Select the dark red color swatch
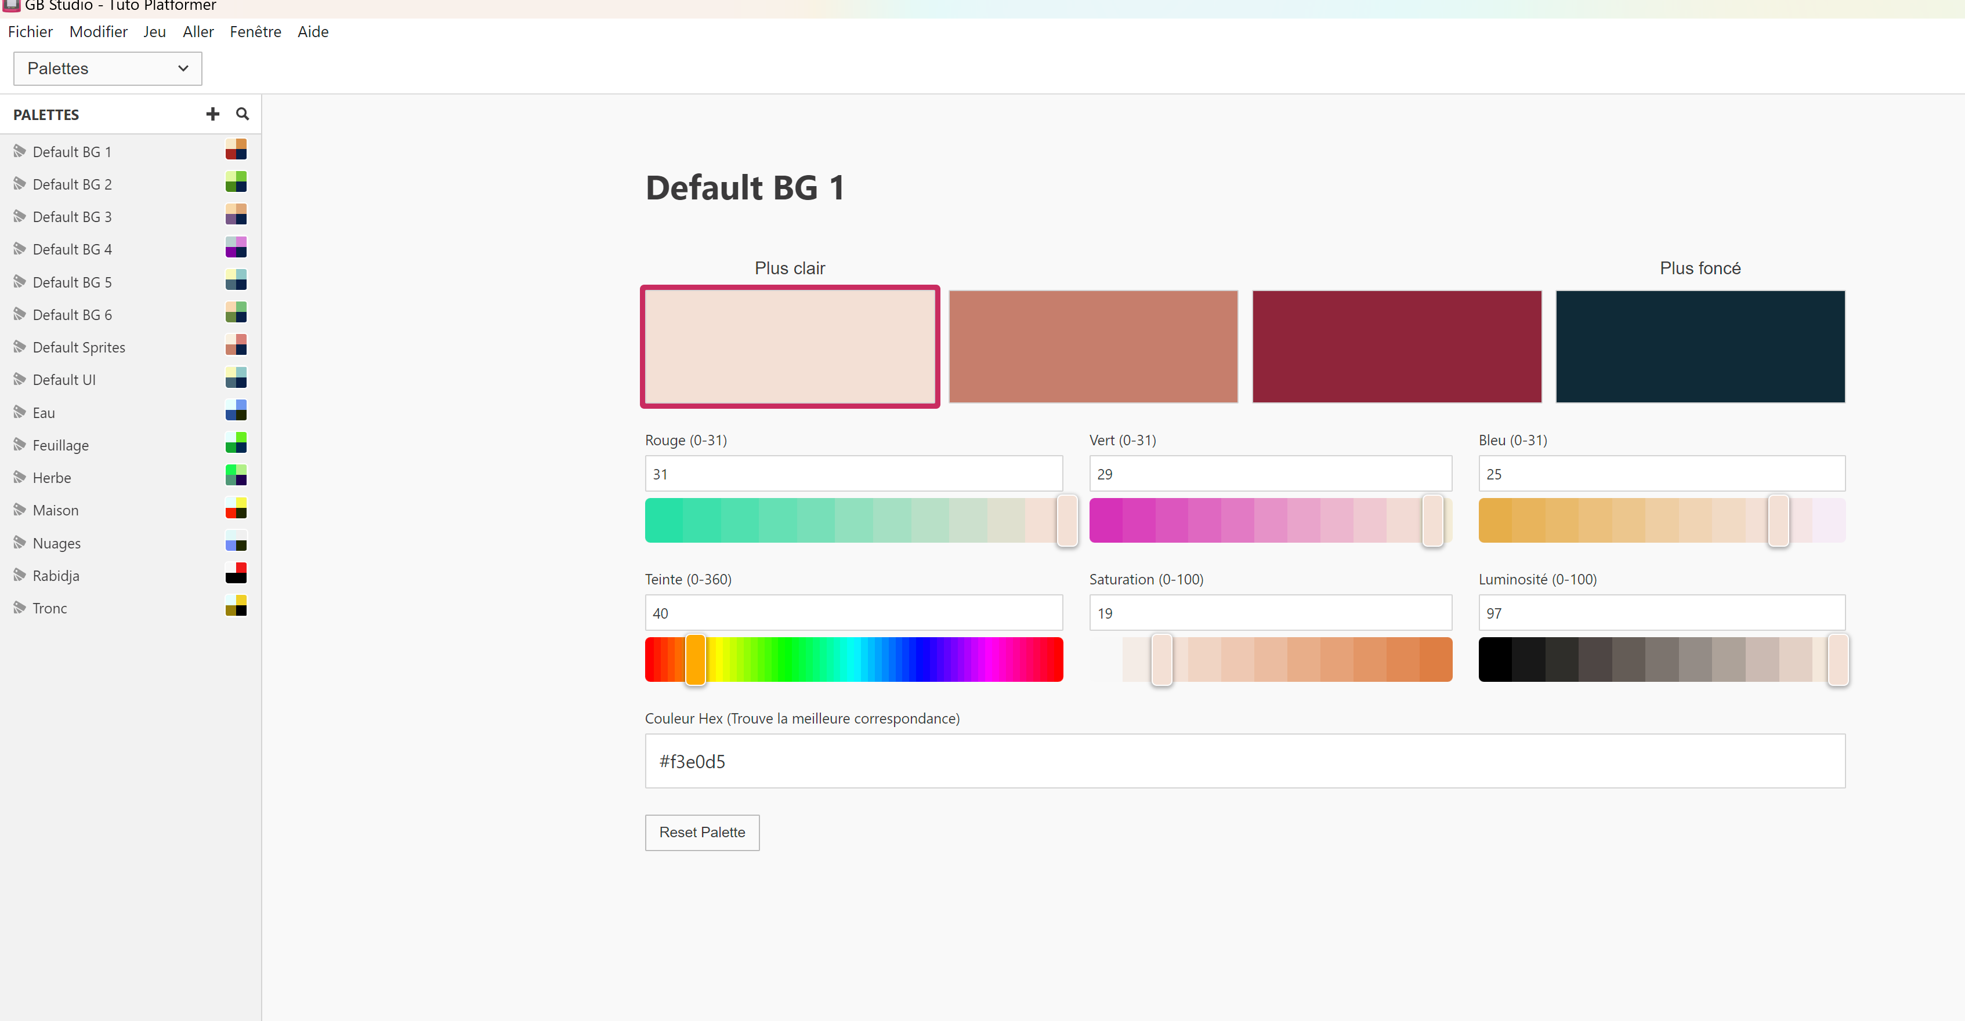 coord(1396,346)
